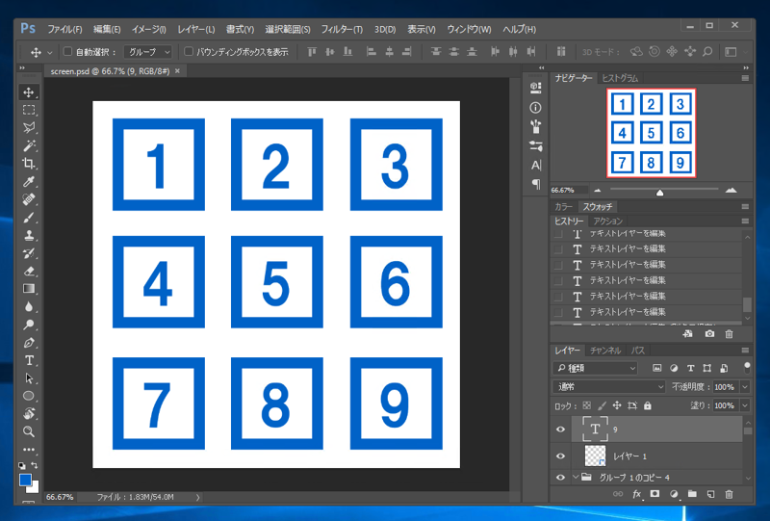
Task: Delete the layer using Layers trash icon
Action: click(730, 494)
